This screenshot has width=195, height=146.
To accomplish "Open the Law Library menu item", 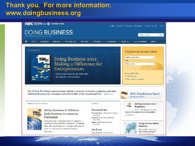I will click(111, 42).
